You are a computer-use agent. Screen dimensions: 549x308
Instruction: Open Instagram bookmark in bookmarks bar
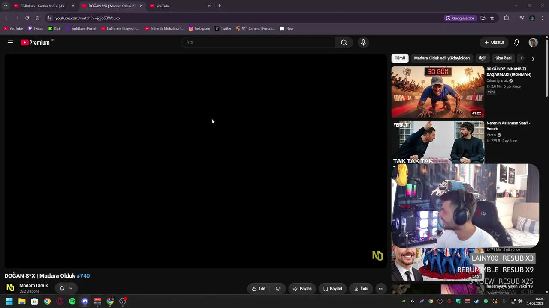[199, 29]
